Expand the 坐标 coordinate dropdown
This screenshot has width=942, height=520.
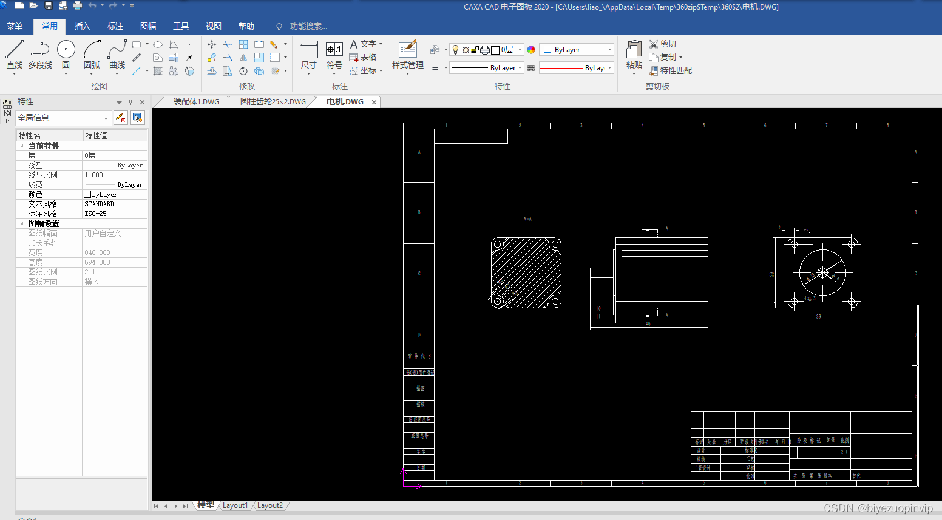coord(381,71)
